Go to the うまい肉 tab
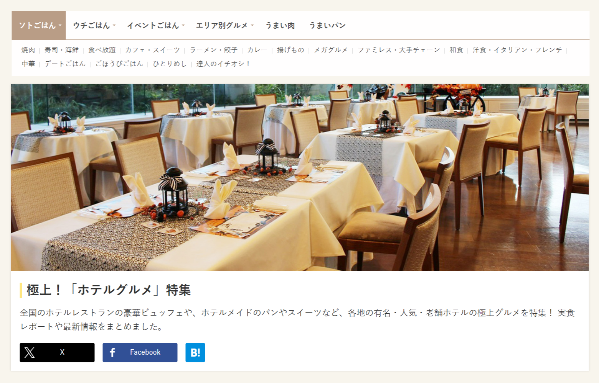The height and width of the screenshot is (383, 599). coord(280,25)
